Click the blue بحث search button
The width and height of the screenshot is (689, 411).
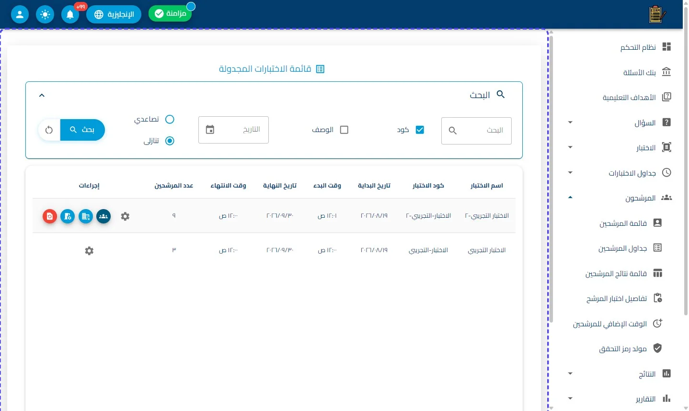click(x=82, y=130)
